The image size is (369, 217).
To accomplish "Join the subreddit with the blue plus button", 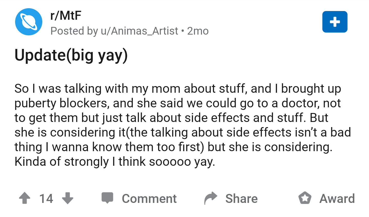I will click(x=335, y=22).
